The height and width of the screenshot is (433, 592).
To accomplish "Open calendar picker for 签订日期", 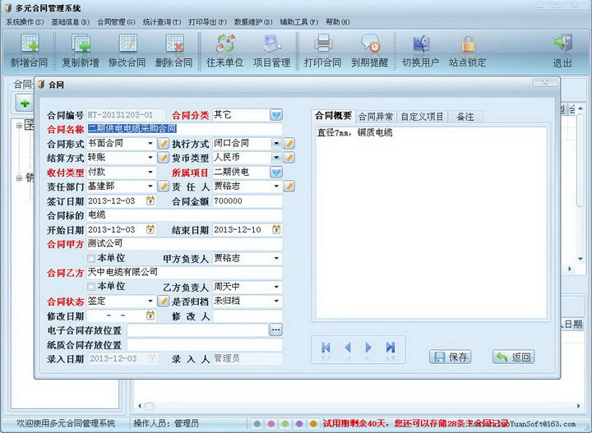I will (150, 201).
